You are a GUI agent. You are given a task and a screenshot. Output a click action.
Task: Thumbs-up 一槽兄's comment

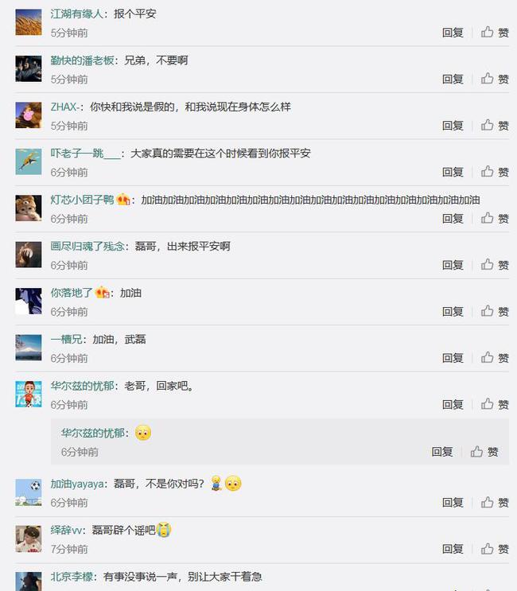(495, 358)
